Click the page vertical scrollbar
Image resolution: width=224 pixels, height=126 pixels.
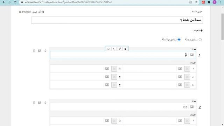click(x=223, y=27)
